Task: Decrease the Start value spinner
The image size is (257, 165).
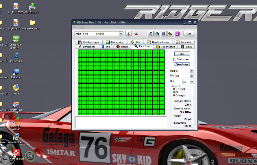Action: point(192,72)
